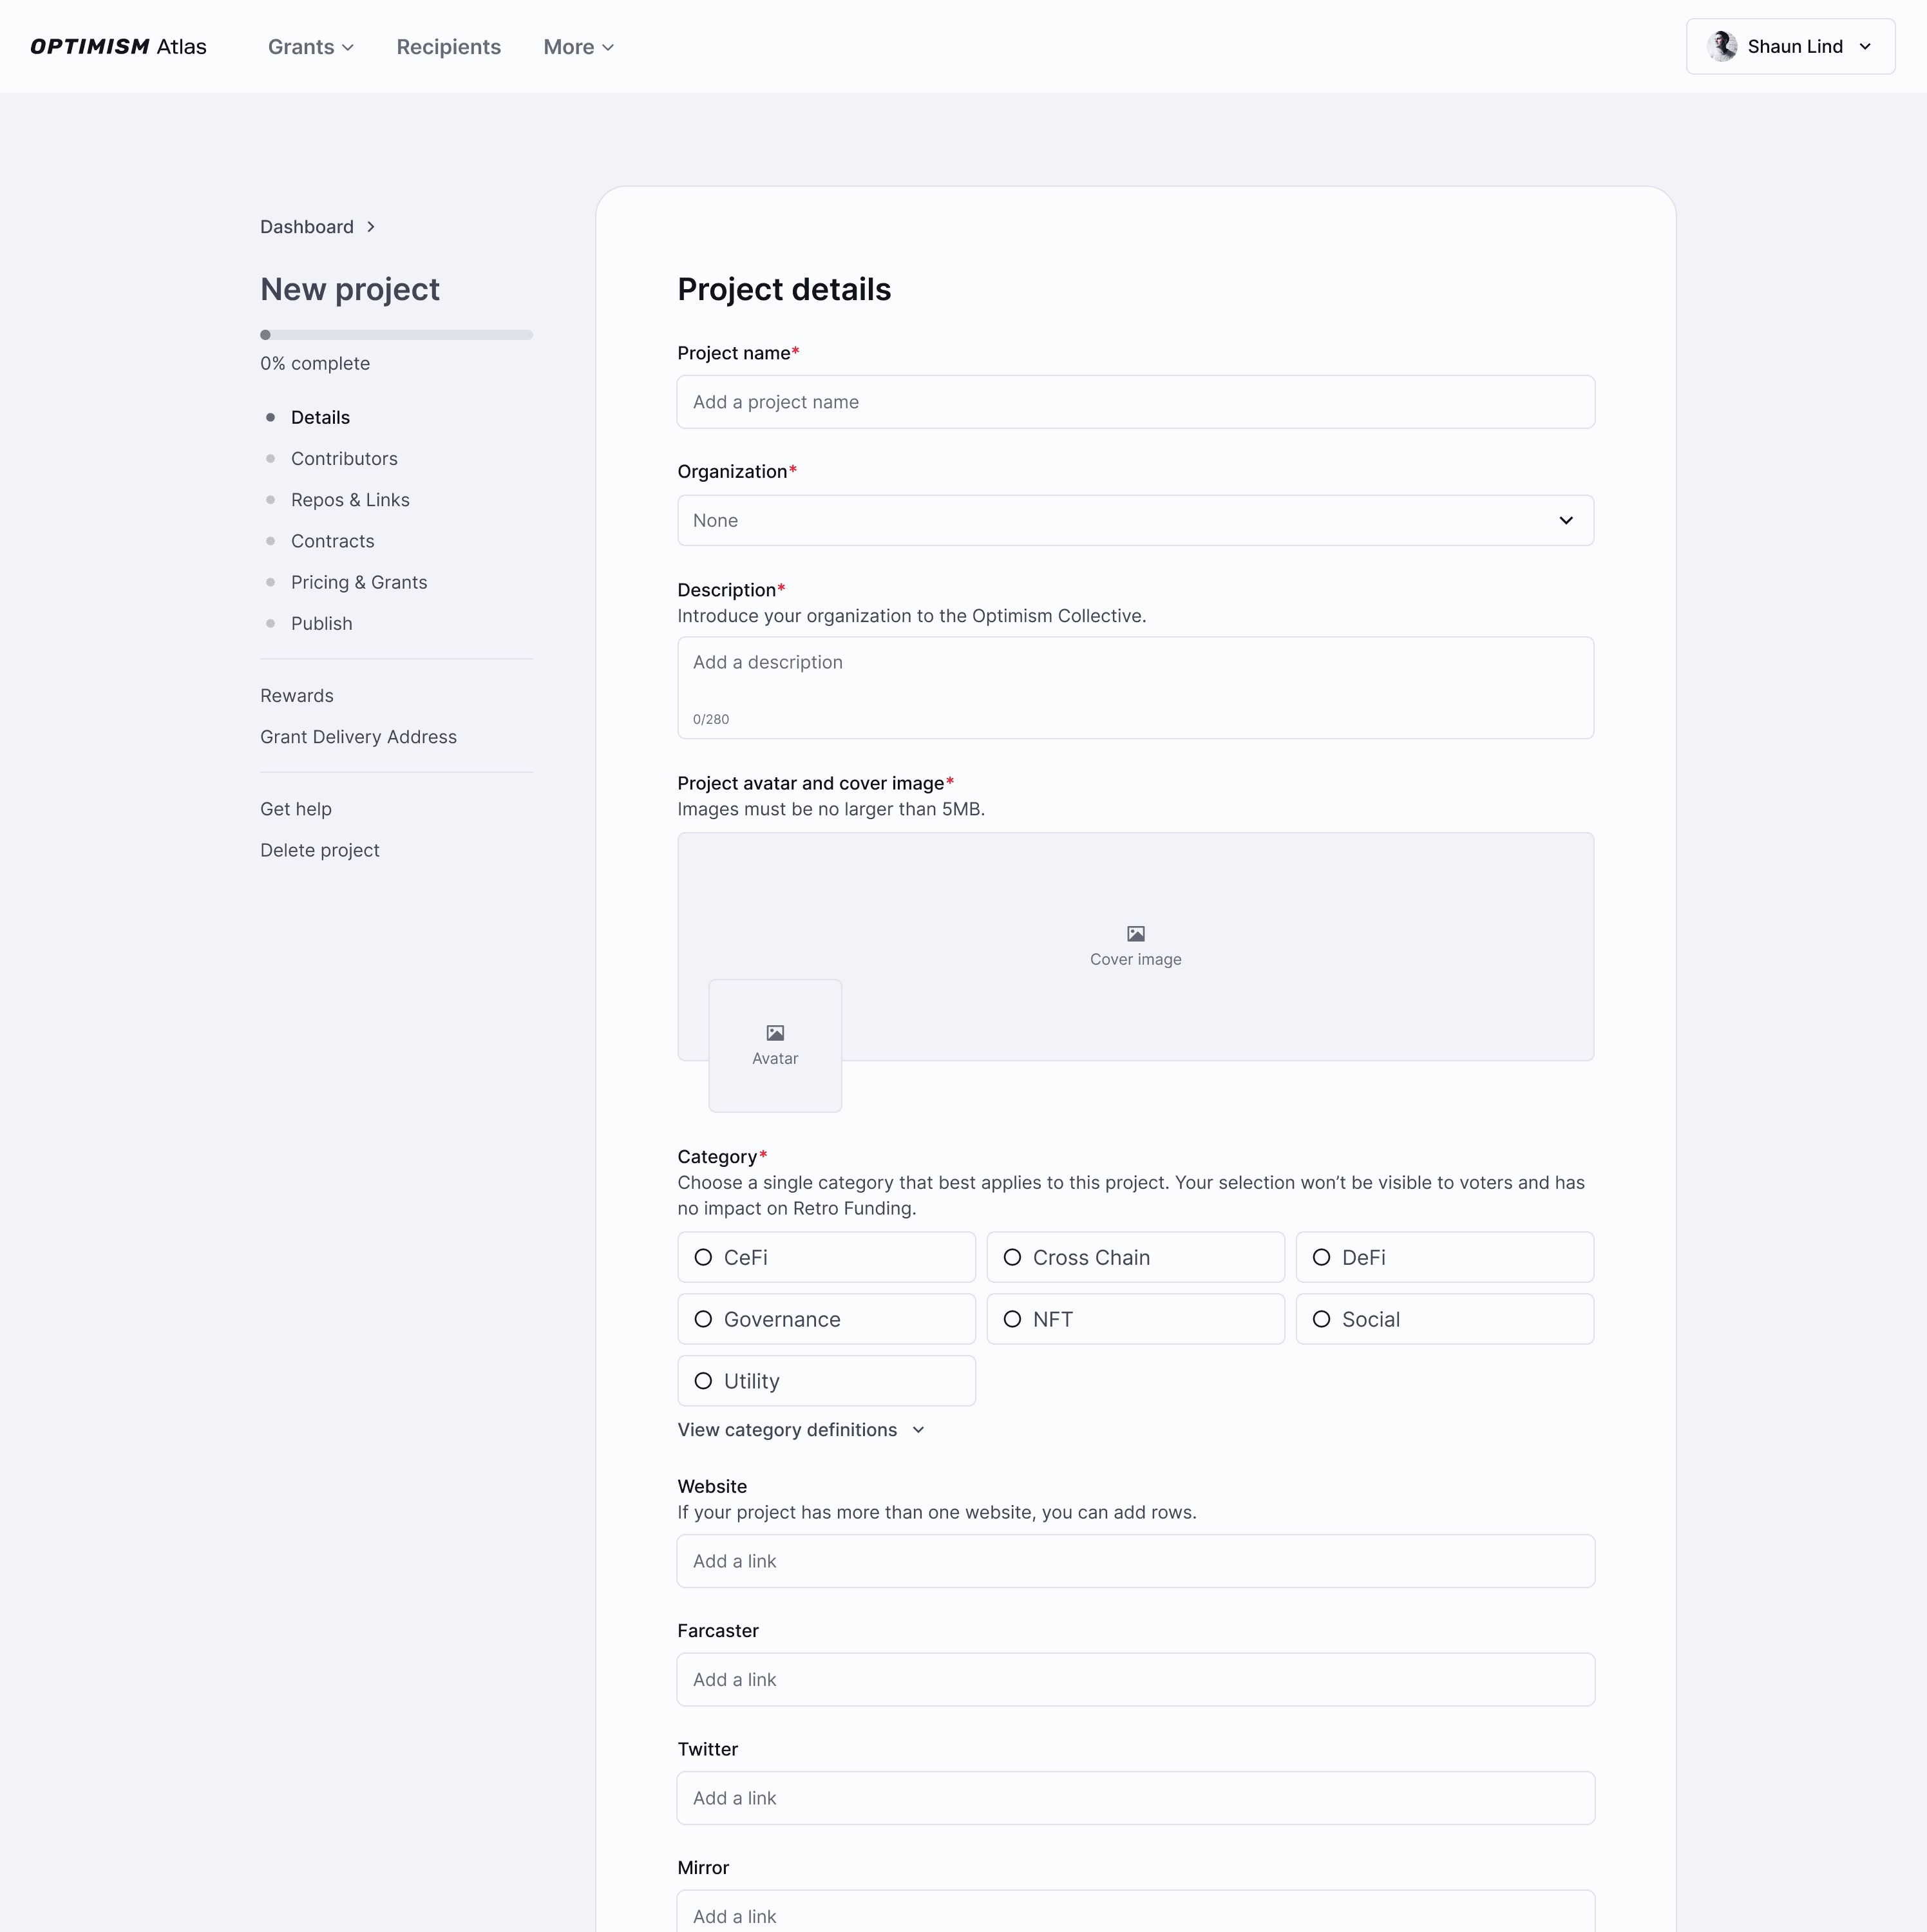Open the Pricing & Grants section
The height and width of the screenshot is (1932, 1927).
(358, 582)
